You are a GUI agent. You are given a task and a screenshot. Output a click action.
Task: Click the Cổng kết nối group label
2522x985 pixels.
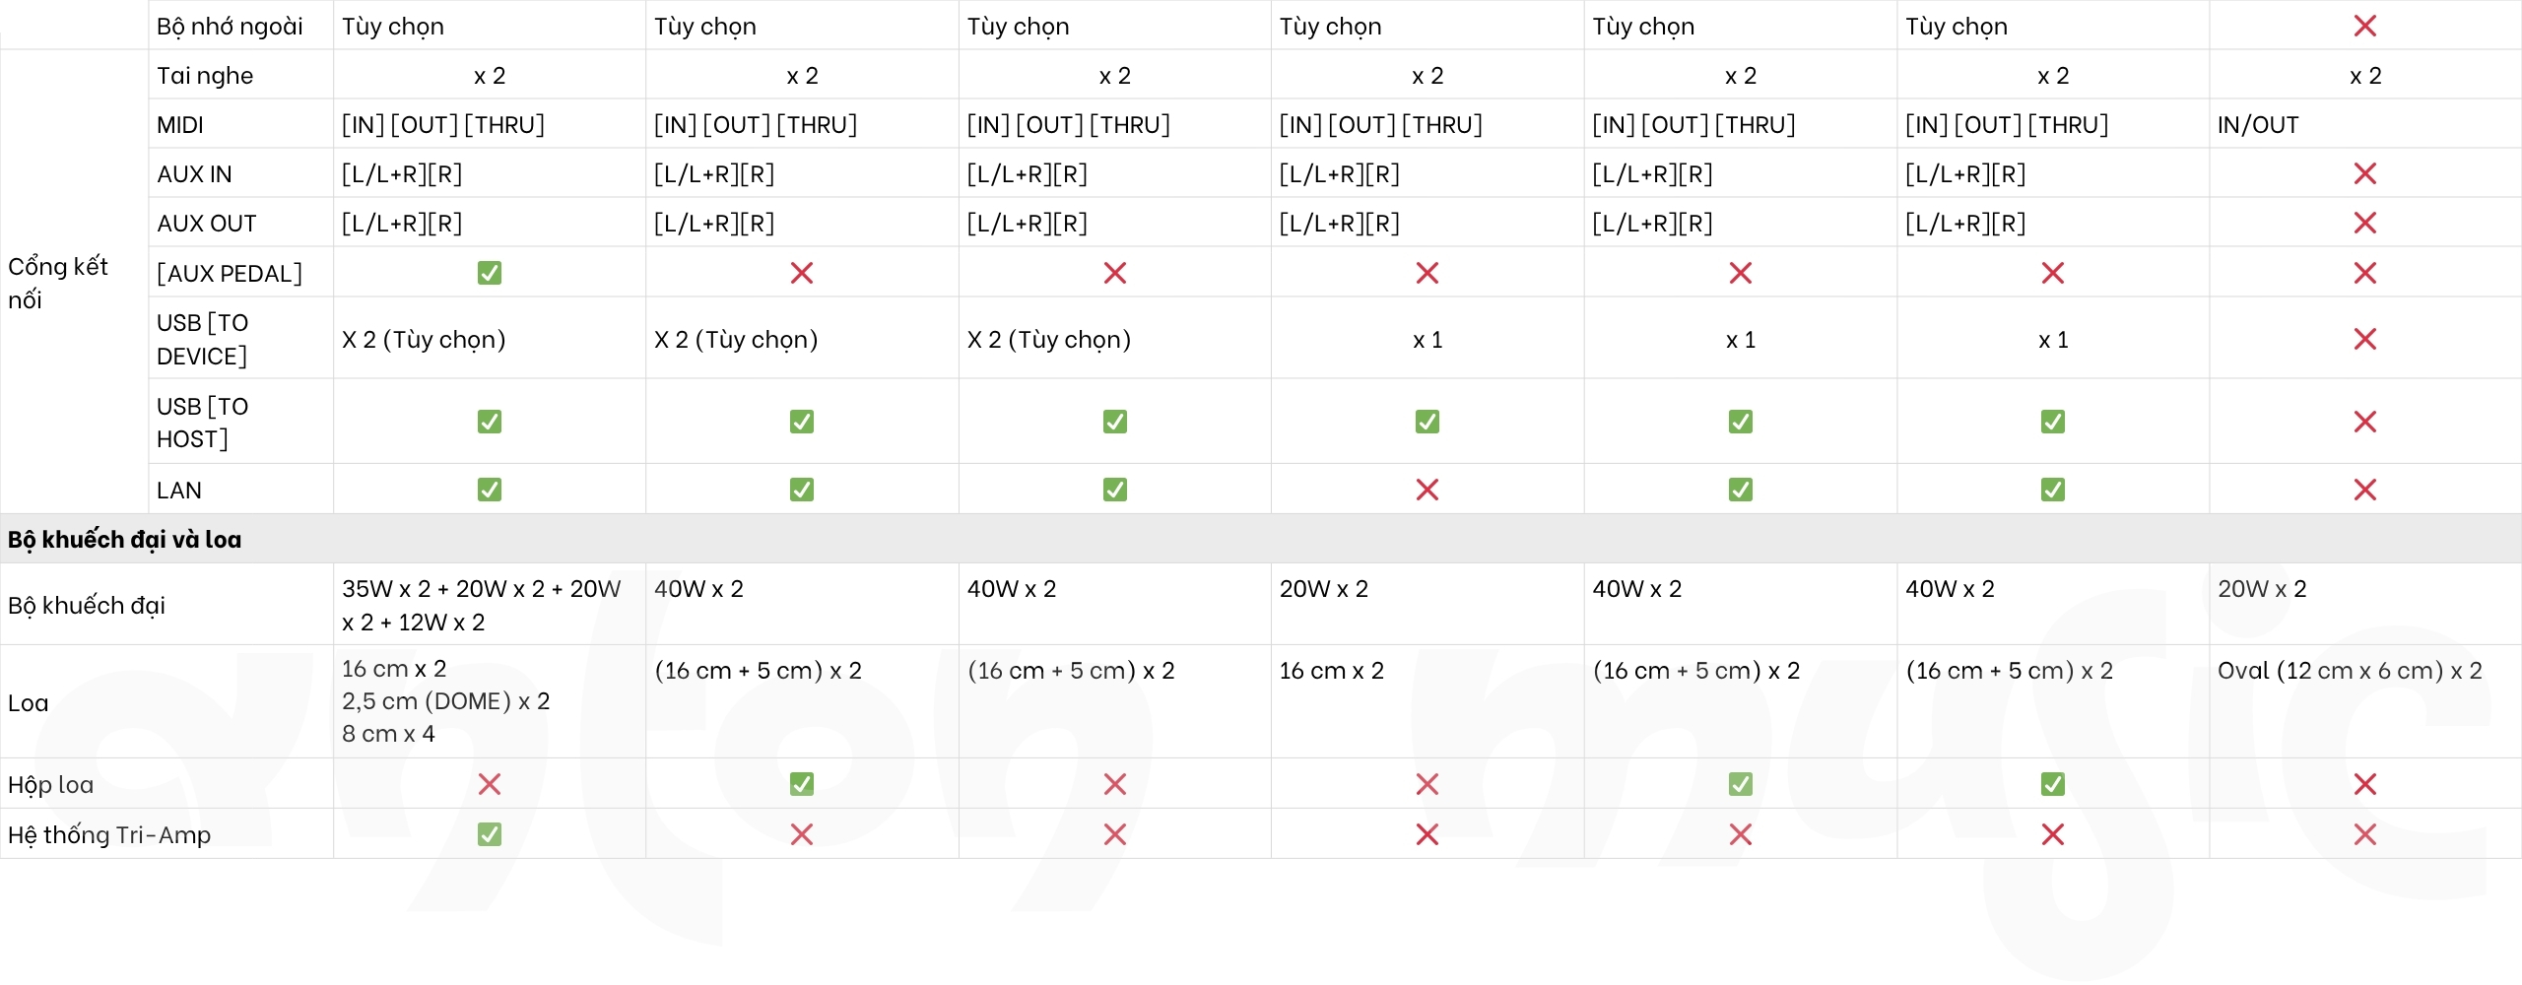coord(57,283)
